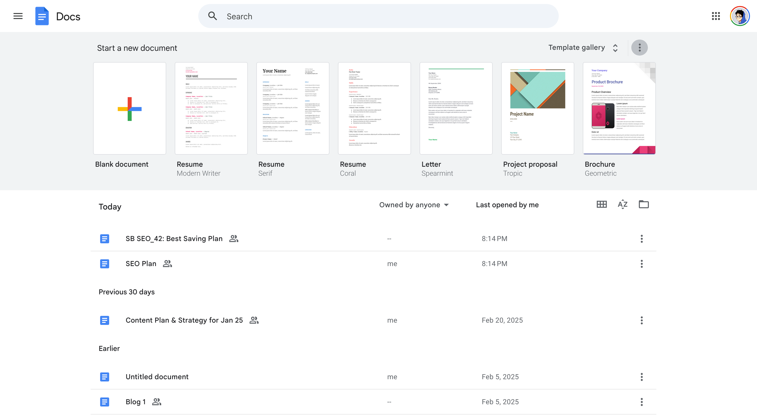The height and width of the screenshot is (417, 757).
Task: Open the Google account profile avatar
Action: [740, 16]
